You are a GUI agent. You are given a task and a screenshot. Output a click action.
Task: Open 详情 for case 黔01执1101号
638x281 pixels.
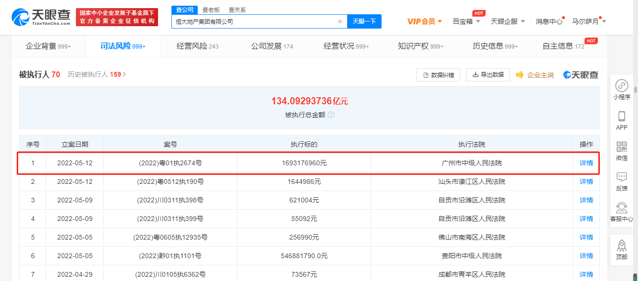586,256
